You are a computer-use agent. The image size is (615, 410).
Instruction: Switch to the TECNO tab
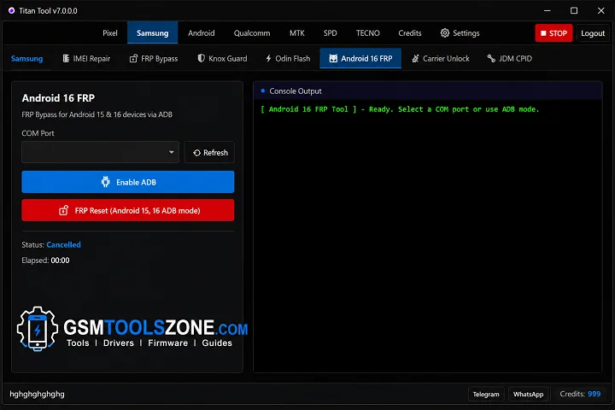point(367,33)
